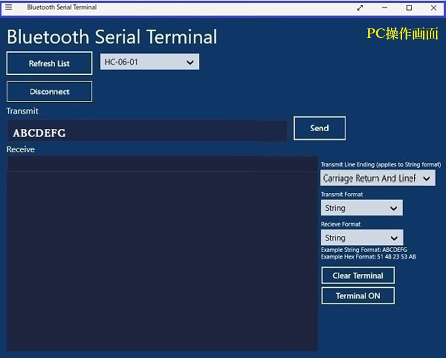
Task: Minimize the Bluetooth Serial Terminal window
Action: [385, 8]
